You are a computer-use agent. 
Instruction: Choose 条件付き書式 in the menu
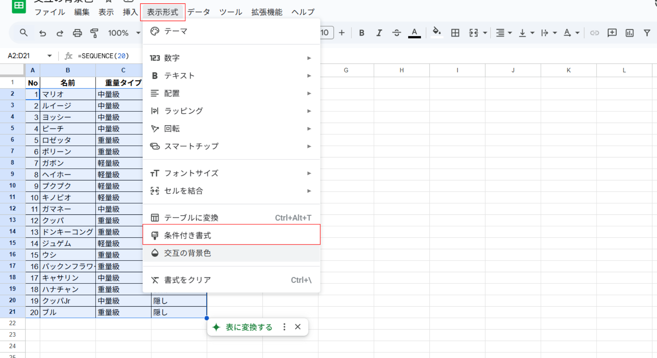click(x=231, y=235)
